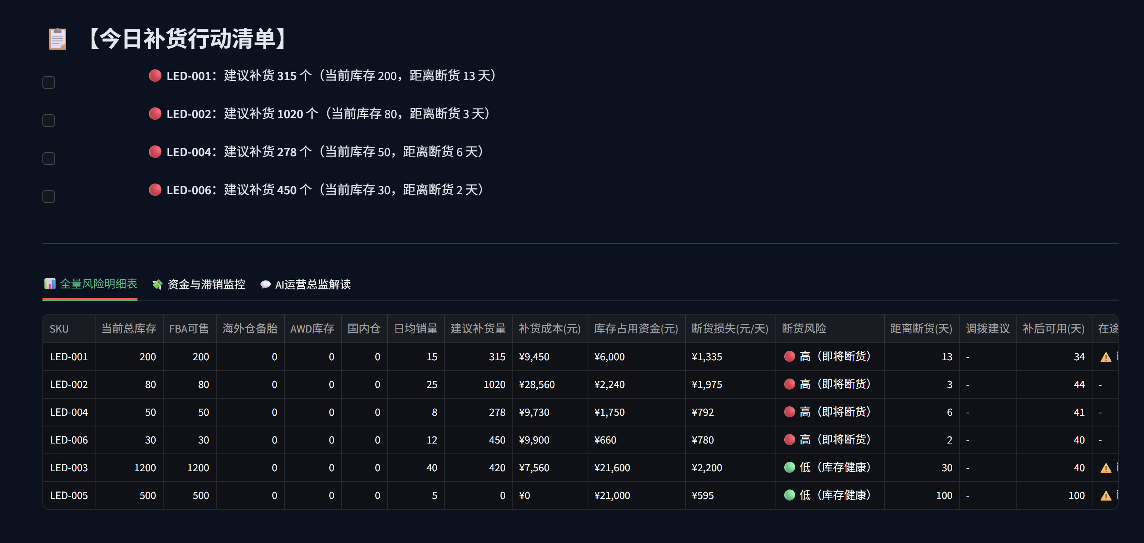Check the LED-002 replenishment checkbox
This screenshot has height=543, width=1144.
[48, 120]
